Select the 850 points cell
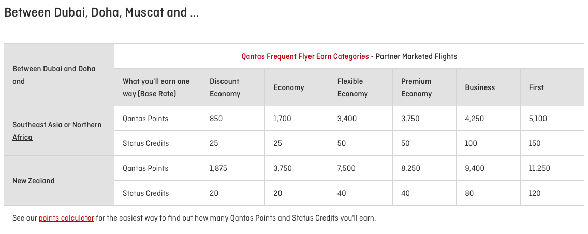Image resolution: width=588 pixels, height=234 pixels. click(x=216, y=119)
